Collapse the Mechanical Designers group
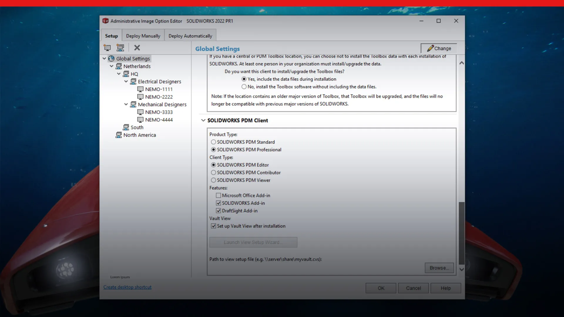 (126, 104)
